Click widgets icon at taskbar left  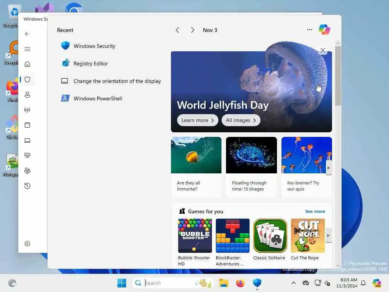pos(12,283)
